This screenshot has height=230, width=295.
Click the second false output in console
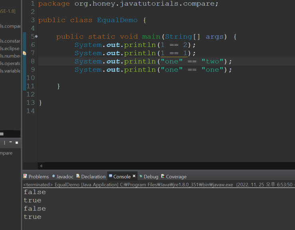[x=35, y=209]
